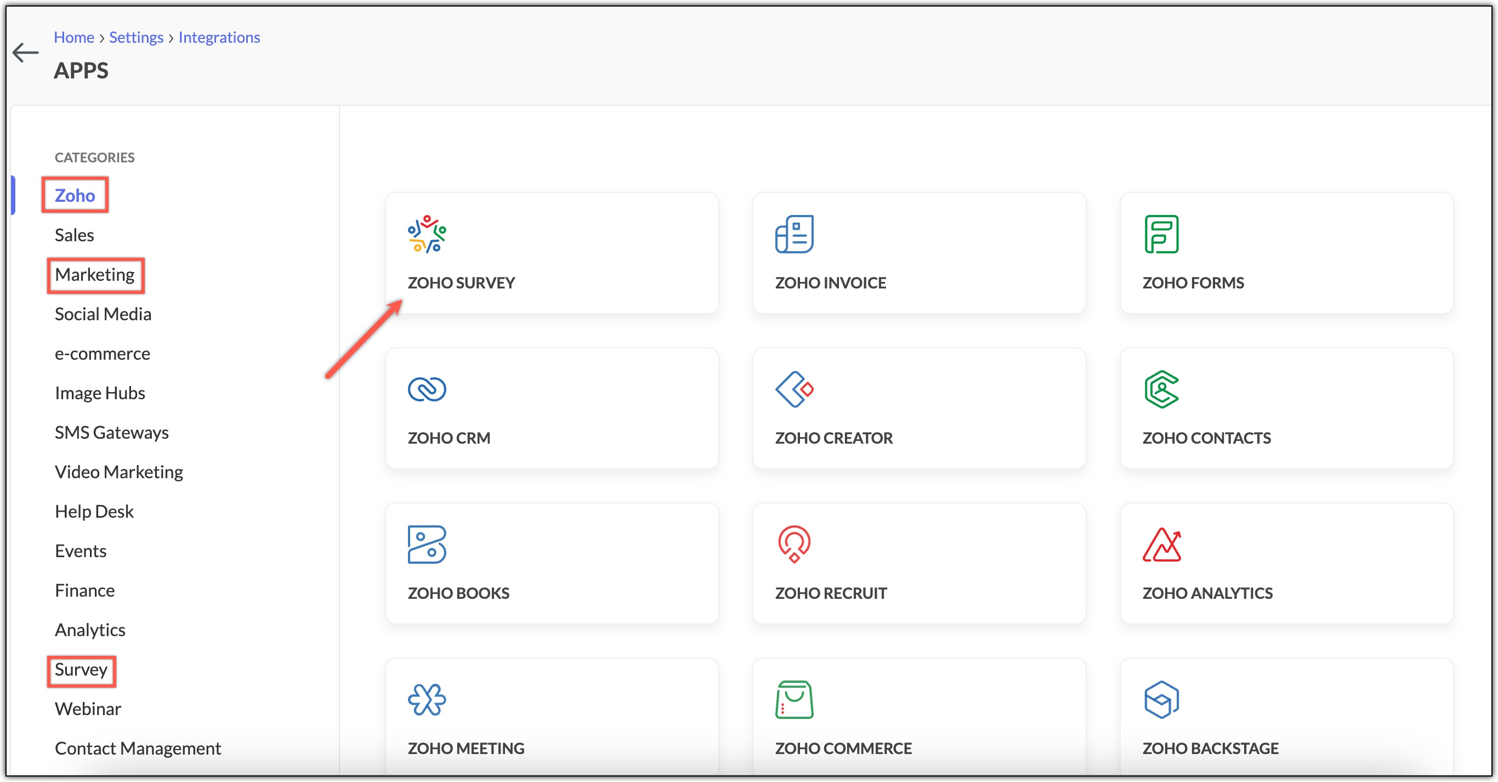Choose the Analytics category
The image size is (1498, 782).
90,630
